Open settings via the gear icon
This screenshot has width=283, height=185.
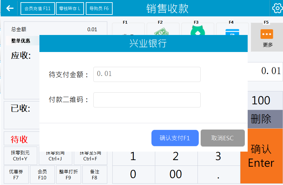click(277, 9)
